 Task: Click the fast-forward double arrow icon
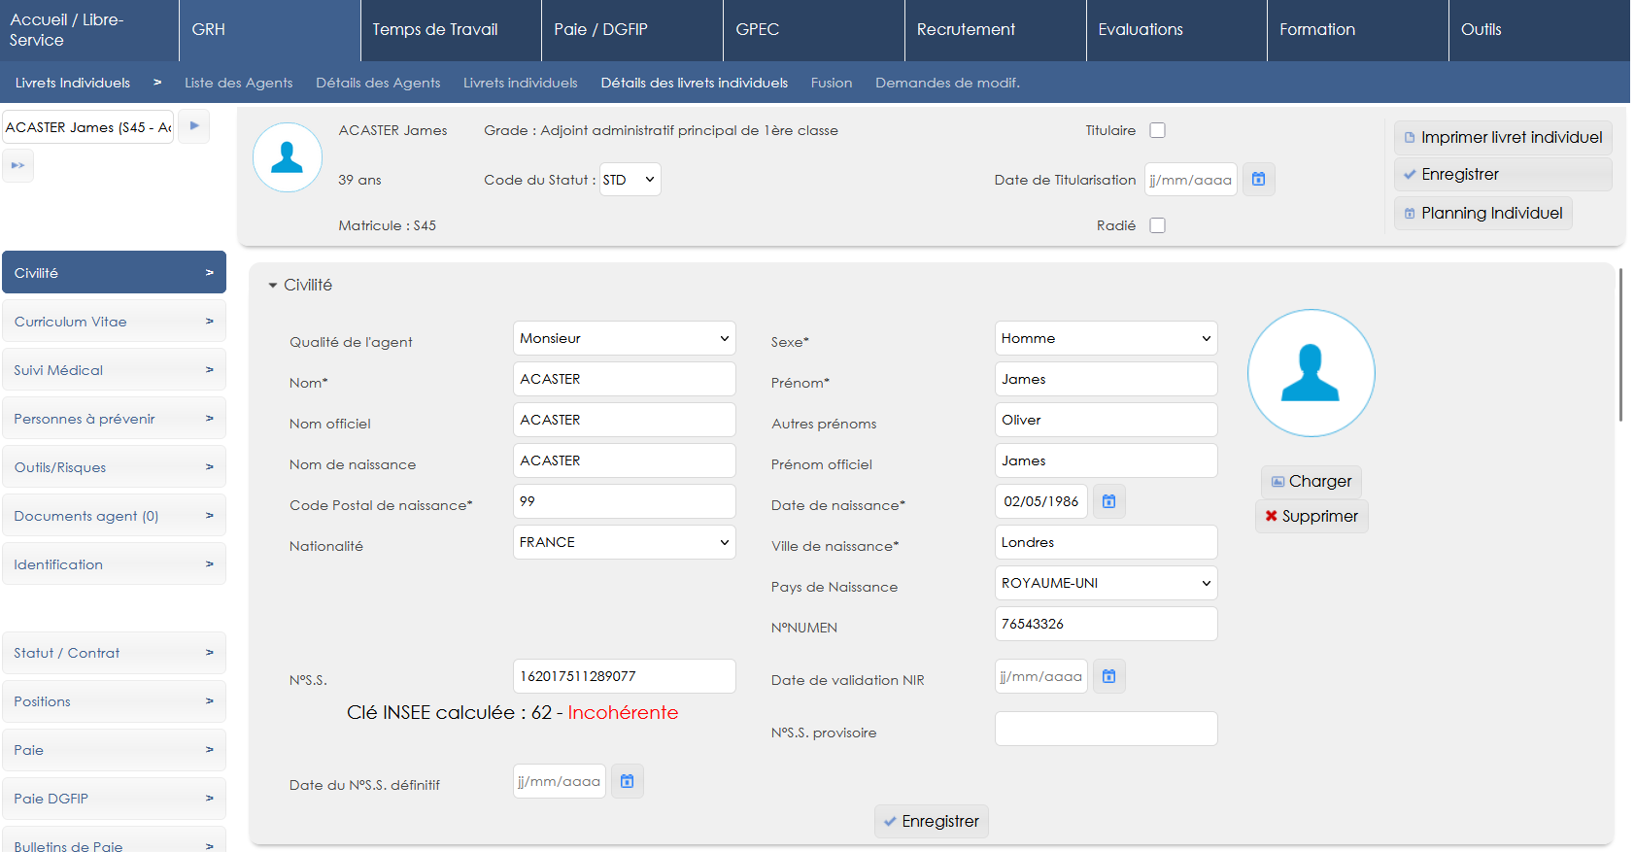18,166
